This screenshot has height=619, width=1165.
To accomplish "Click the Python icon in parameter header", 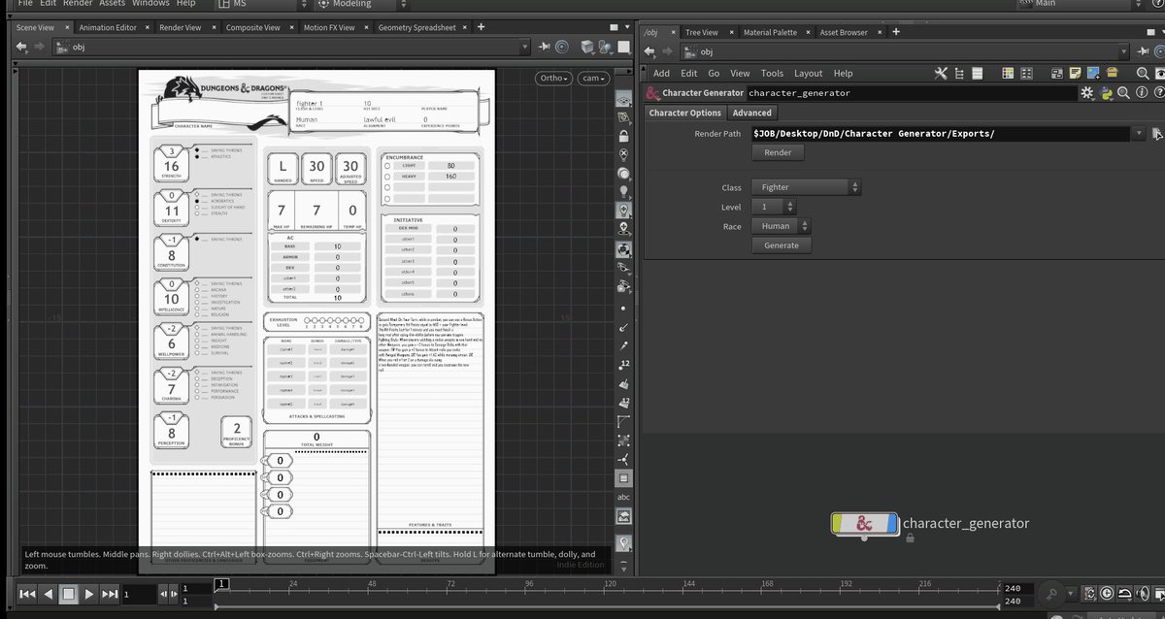I will click(x=1105, y=93).
